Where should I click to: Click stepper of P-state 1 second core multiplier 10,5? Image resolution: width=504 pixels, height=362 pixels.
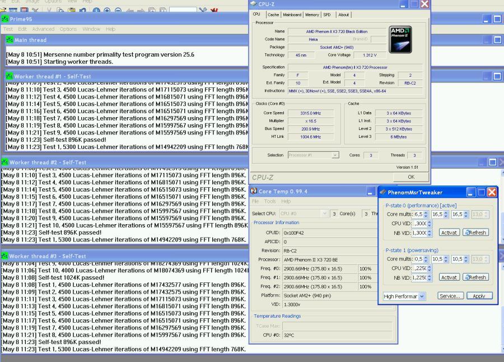(446, 259)
